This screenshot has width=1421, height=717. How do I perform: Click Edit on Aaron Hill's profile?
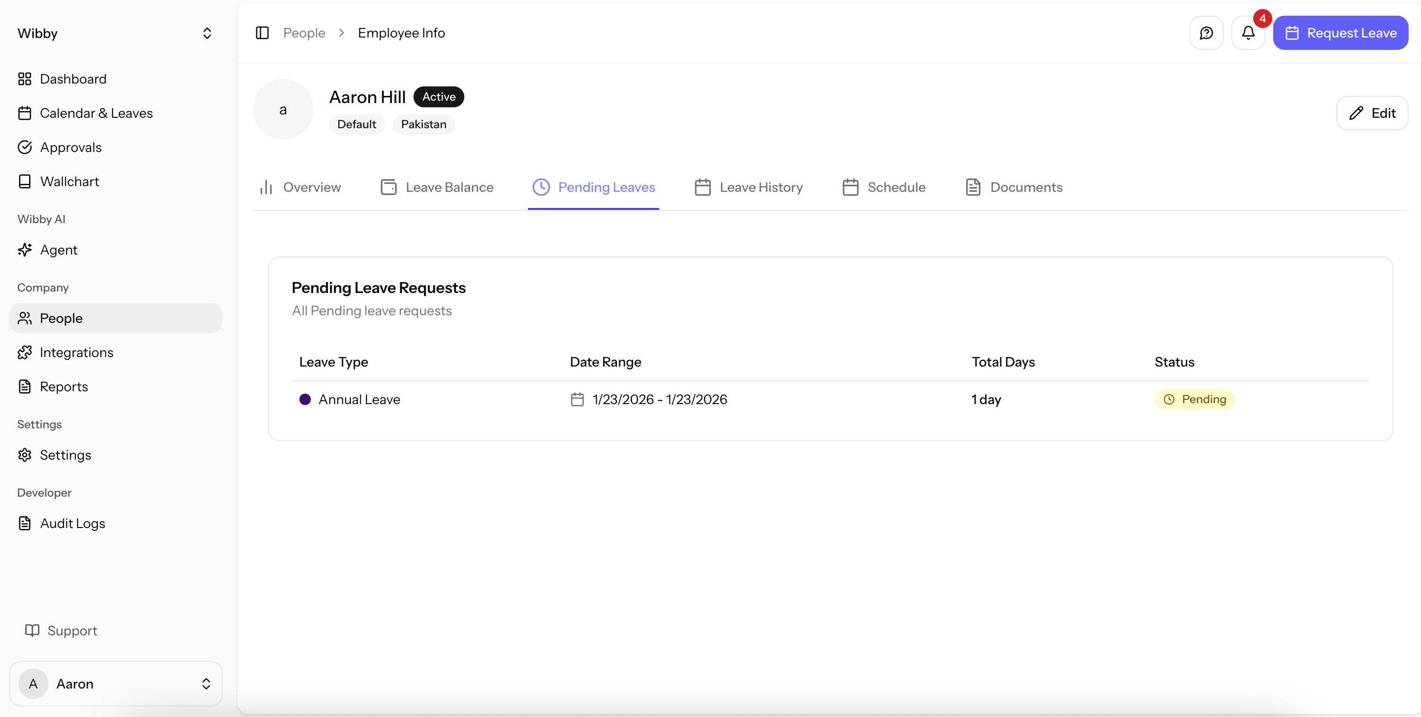click(x=1372, y=113)
